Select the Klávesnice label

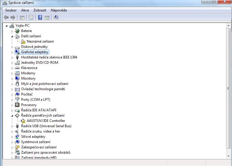[29, 68]
